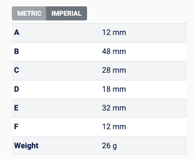195x167 pixels.
Task: Click the dimension label A
Action: [17, 33]
